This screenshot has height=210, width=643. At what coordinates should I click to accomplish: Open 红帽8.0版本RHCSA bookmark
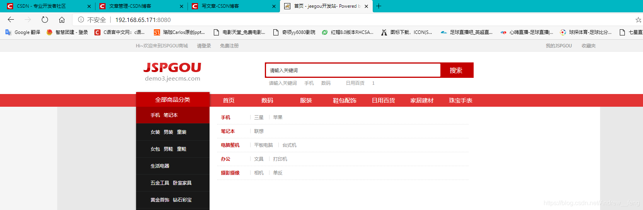[x=348, y=32]
